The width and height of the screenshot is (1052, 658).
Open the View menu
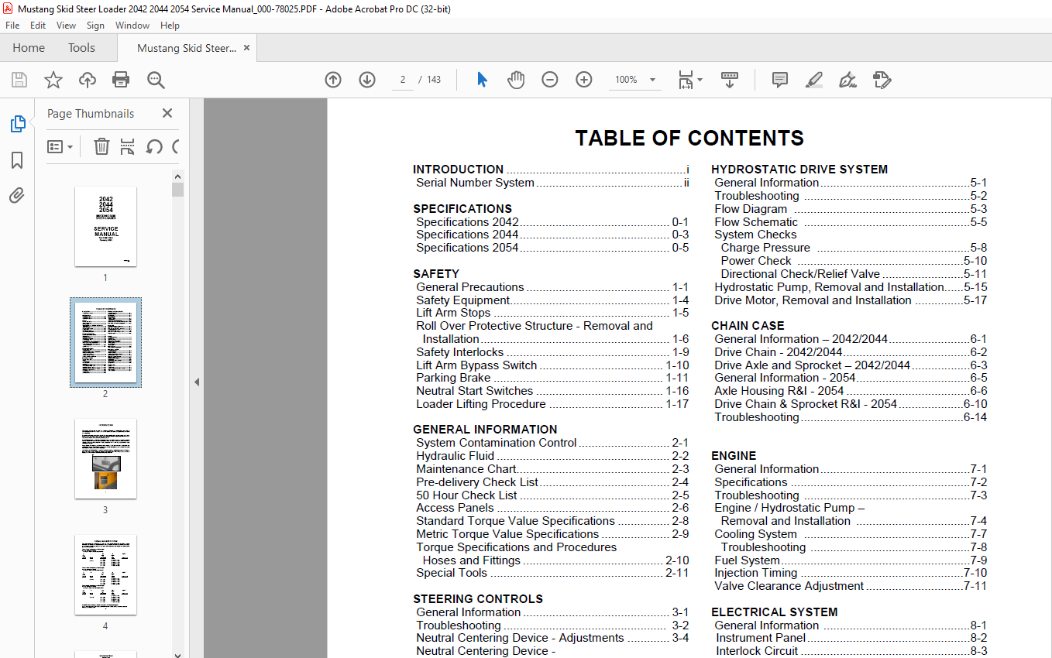coord(66,26)
